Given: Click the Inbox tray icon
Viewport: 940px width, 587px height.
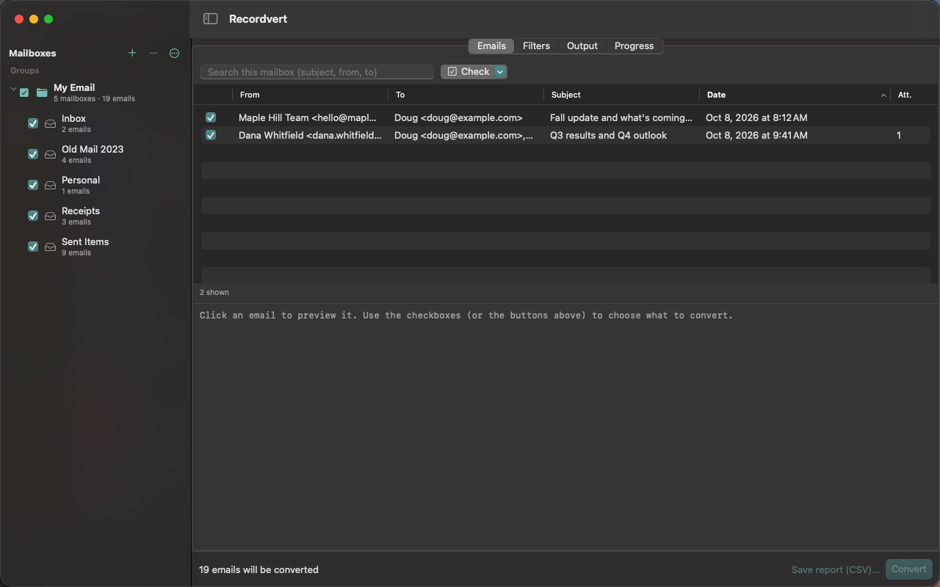Looking at the screenshot, I should pos(50,123).
